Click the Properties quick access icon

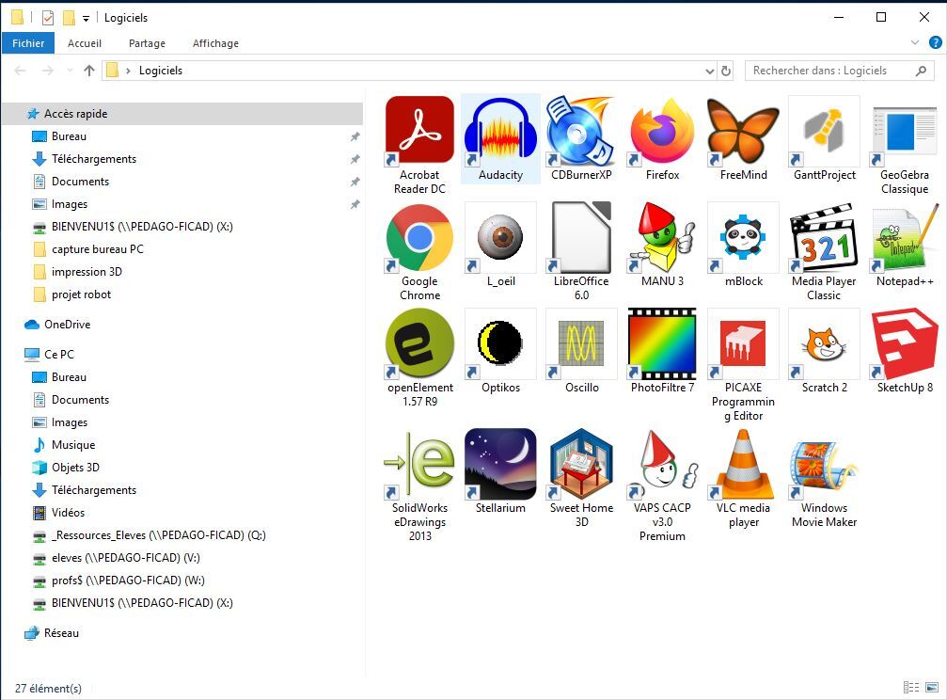point(48,18)
